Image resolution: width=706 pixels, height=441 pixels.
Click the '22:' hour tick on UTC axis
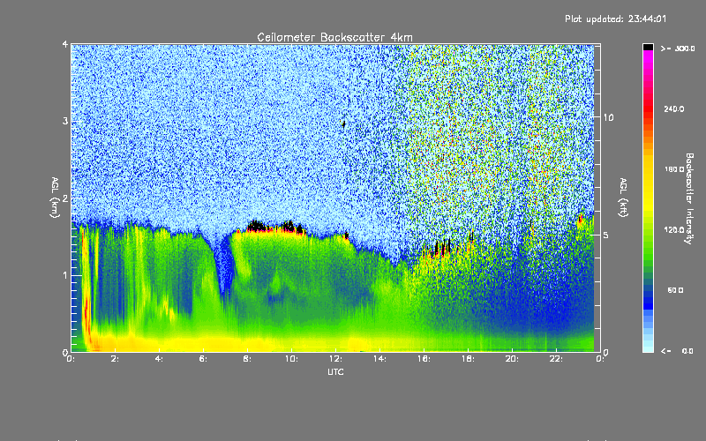(556, 359)
